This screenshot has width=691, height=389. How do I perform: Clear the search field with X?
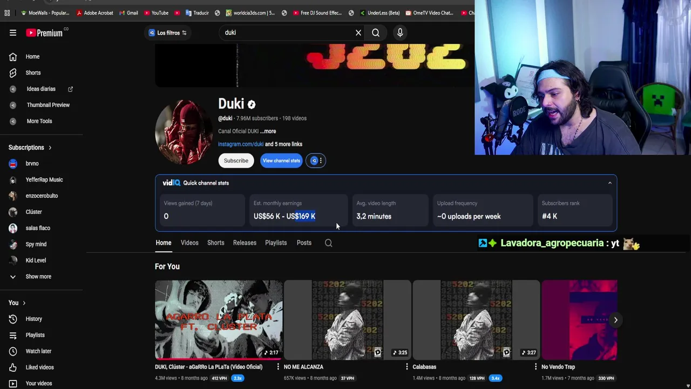358,32
